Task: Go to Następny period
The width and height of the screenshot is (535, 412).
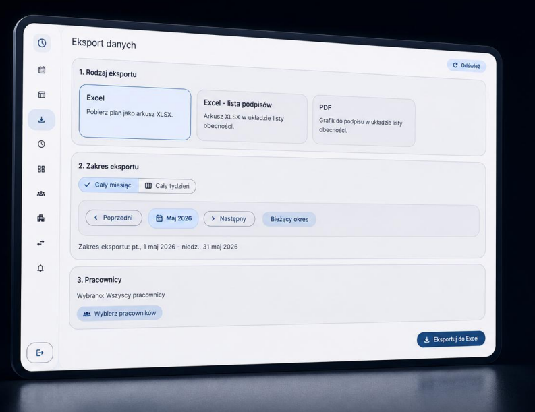Action: (229, 218)
